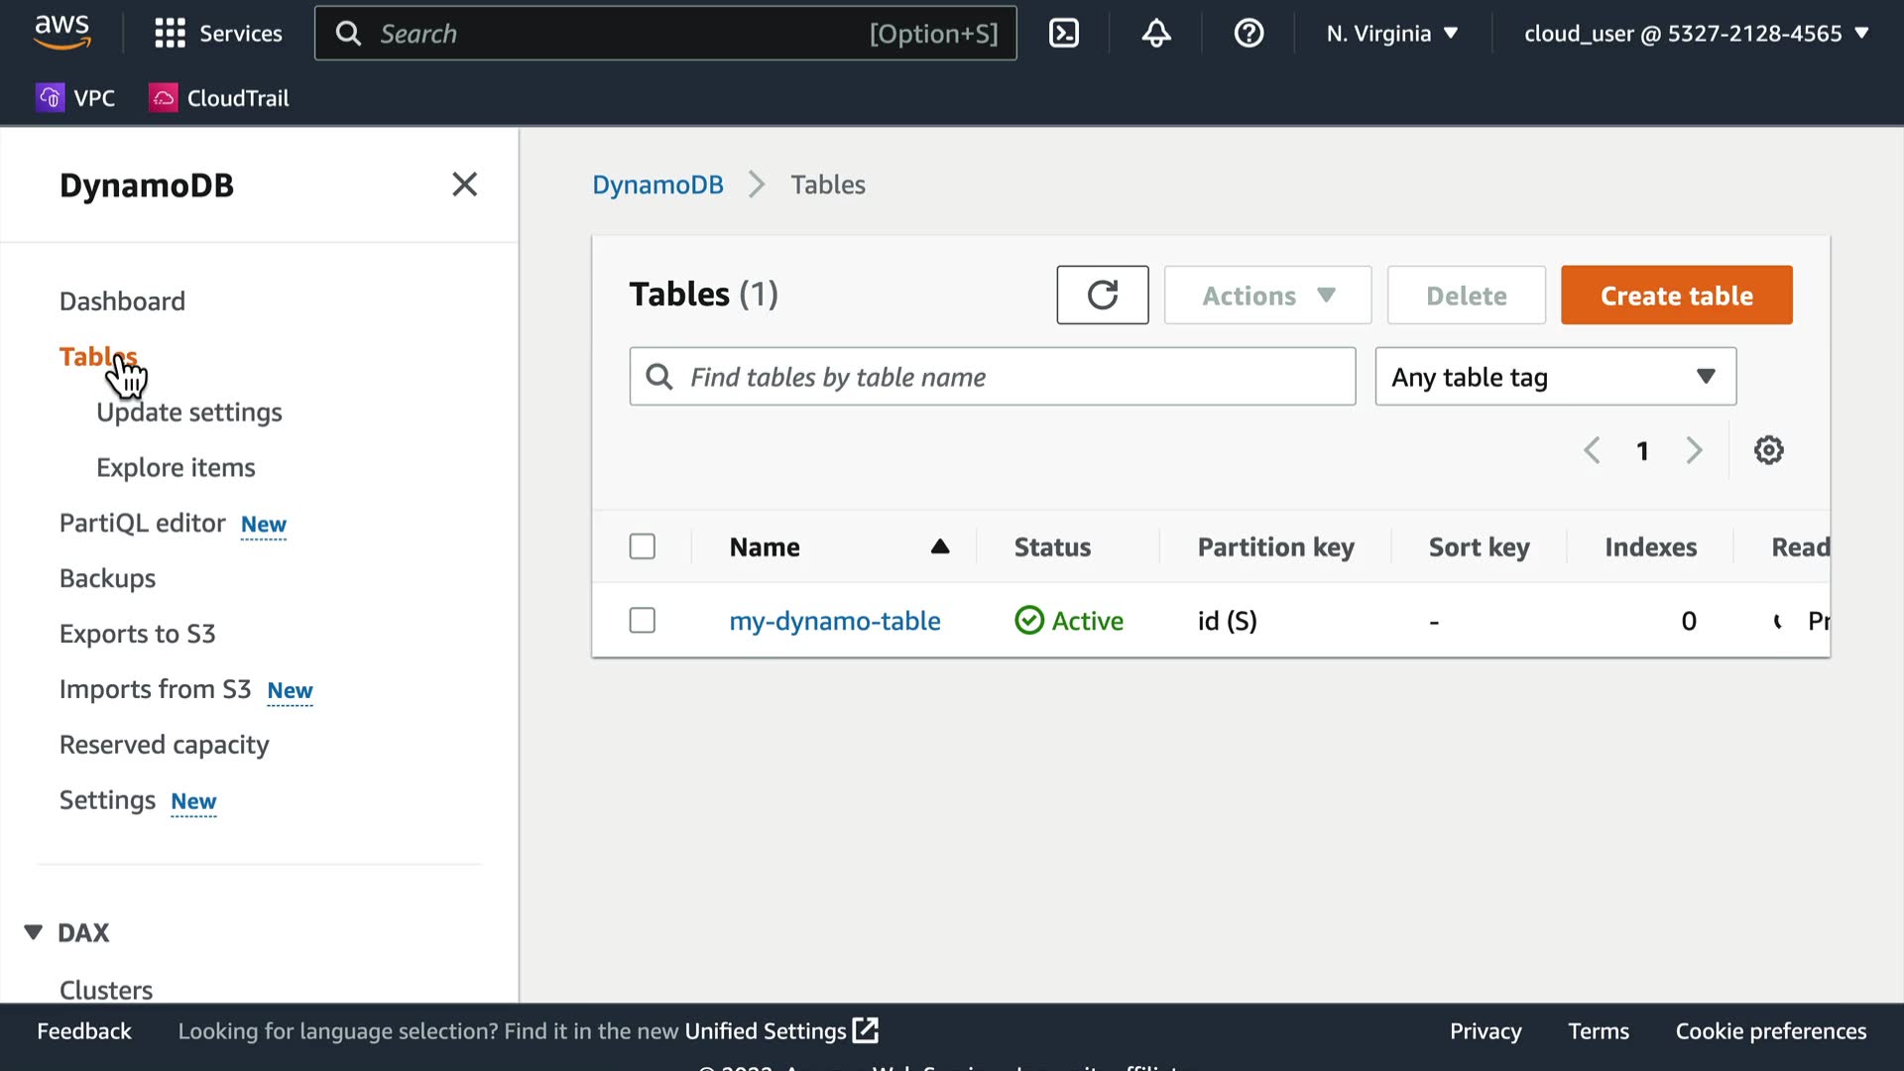Close the DynamoDB navigation panel

pyautogui.click(x=464, y=184)
